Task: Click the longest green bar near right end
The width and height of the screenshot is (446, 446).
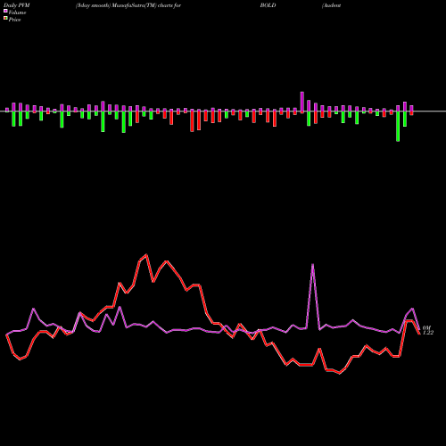Action: (x=398, y=126)
